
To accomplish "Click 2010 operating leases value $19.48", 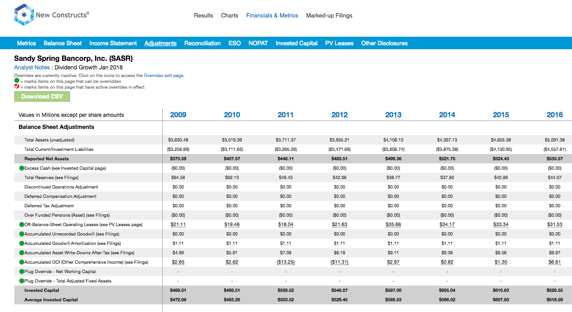I will tap(232, 225).
